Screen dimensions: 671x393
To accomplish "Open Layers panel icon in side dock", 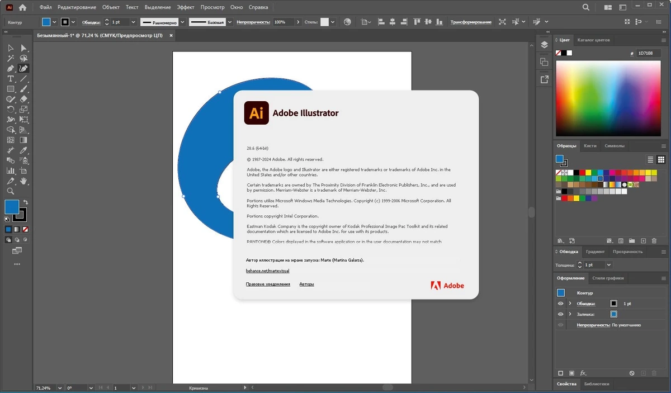I will [x=544, y=45].
